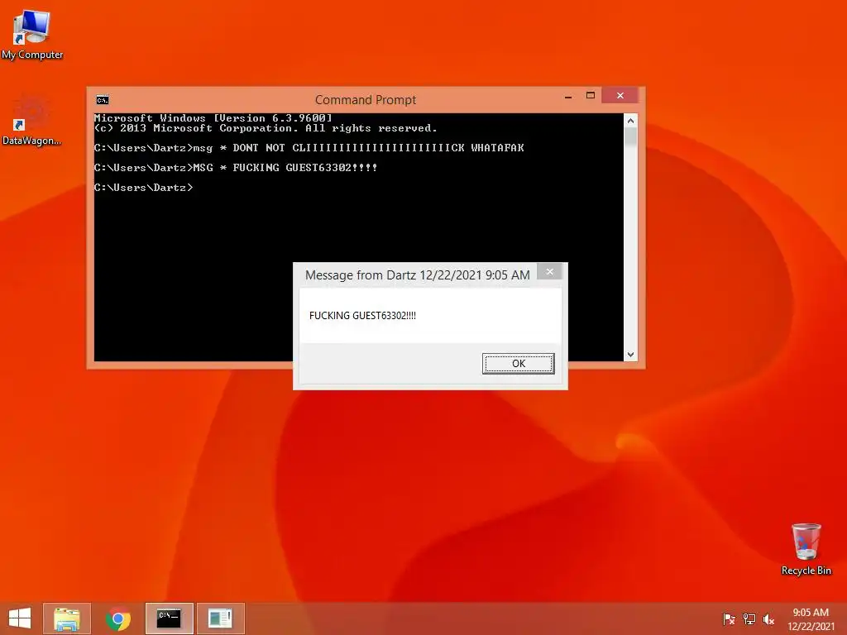
Task: Click the console scrollbar down arrow
Action: pyautogui.click(x=630, y=354)
